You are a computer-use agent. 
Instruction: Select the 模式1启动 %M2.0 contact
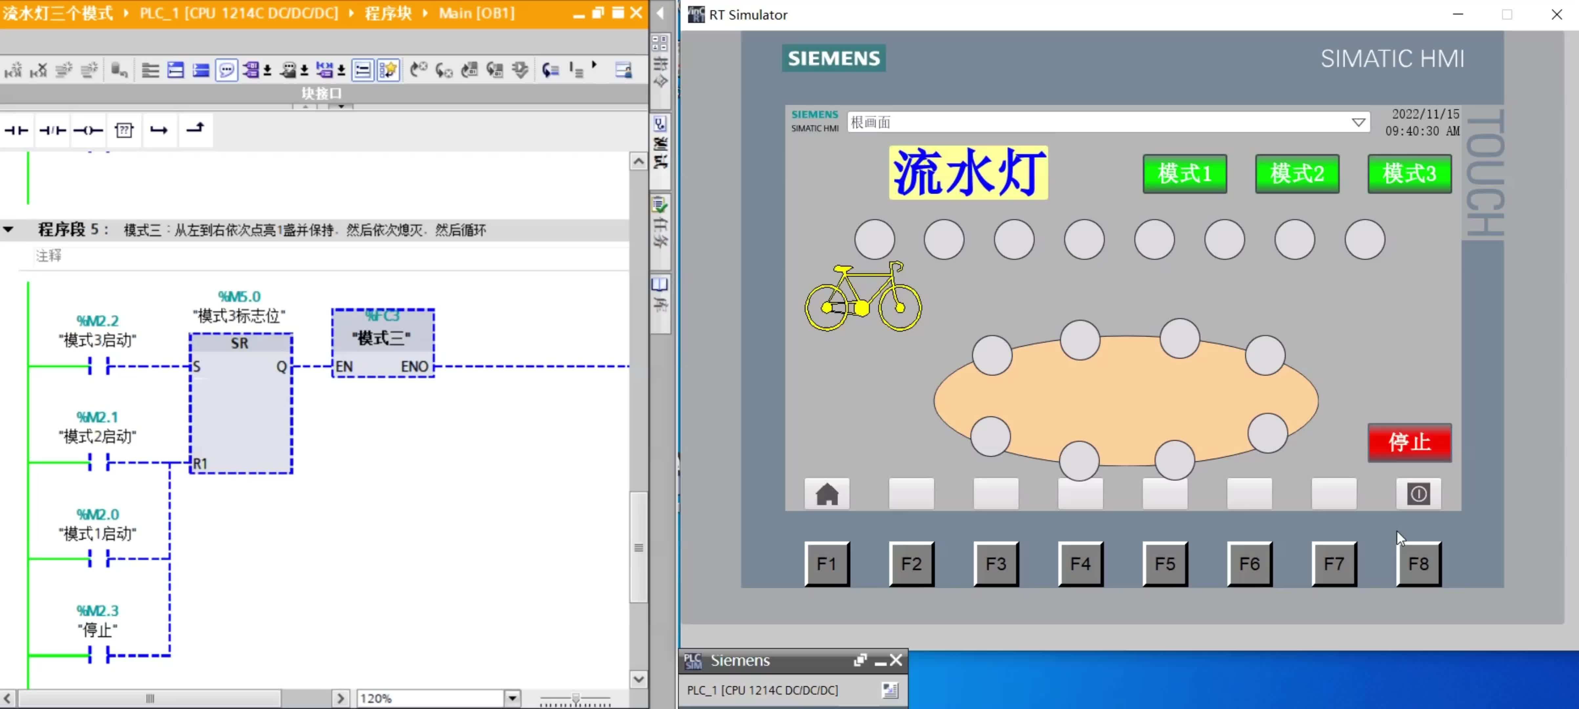(98, 559)
